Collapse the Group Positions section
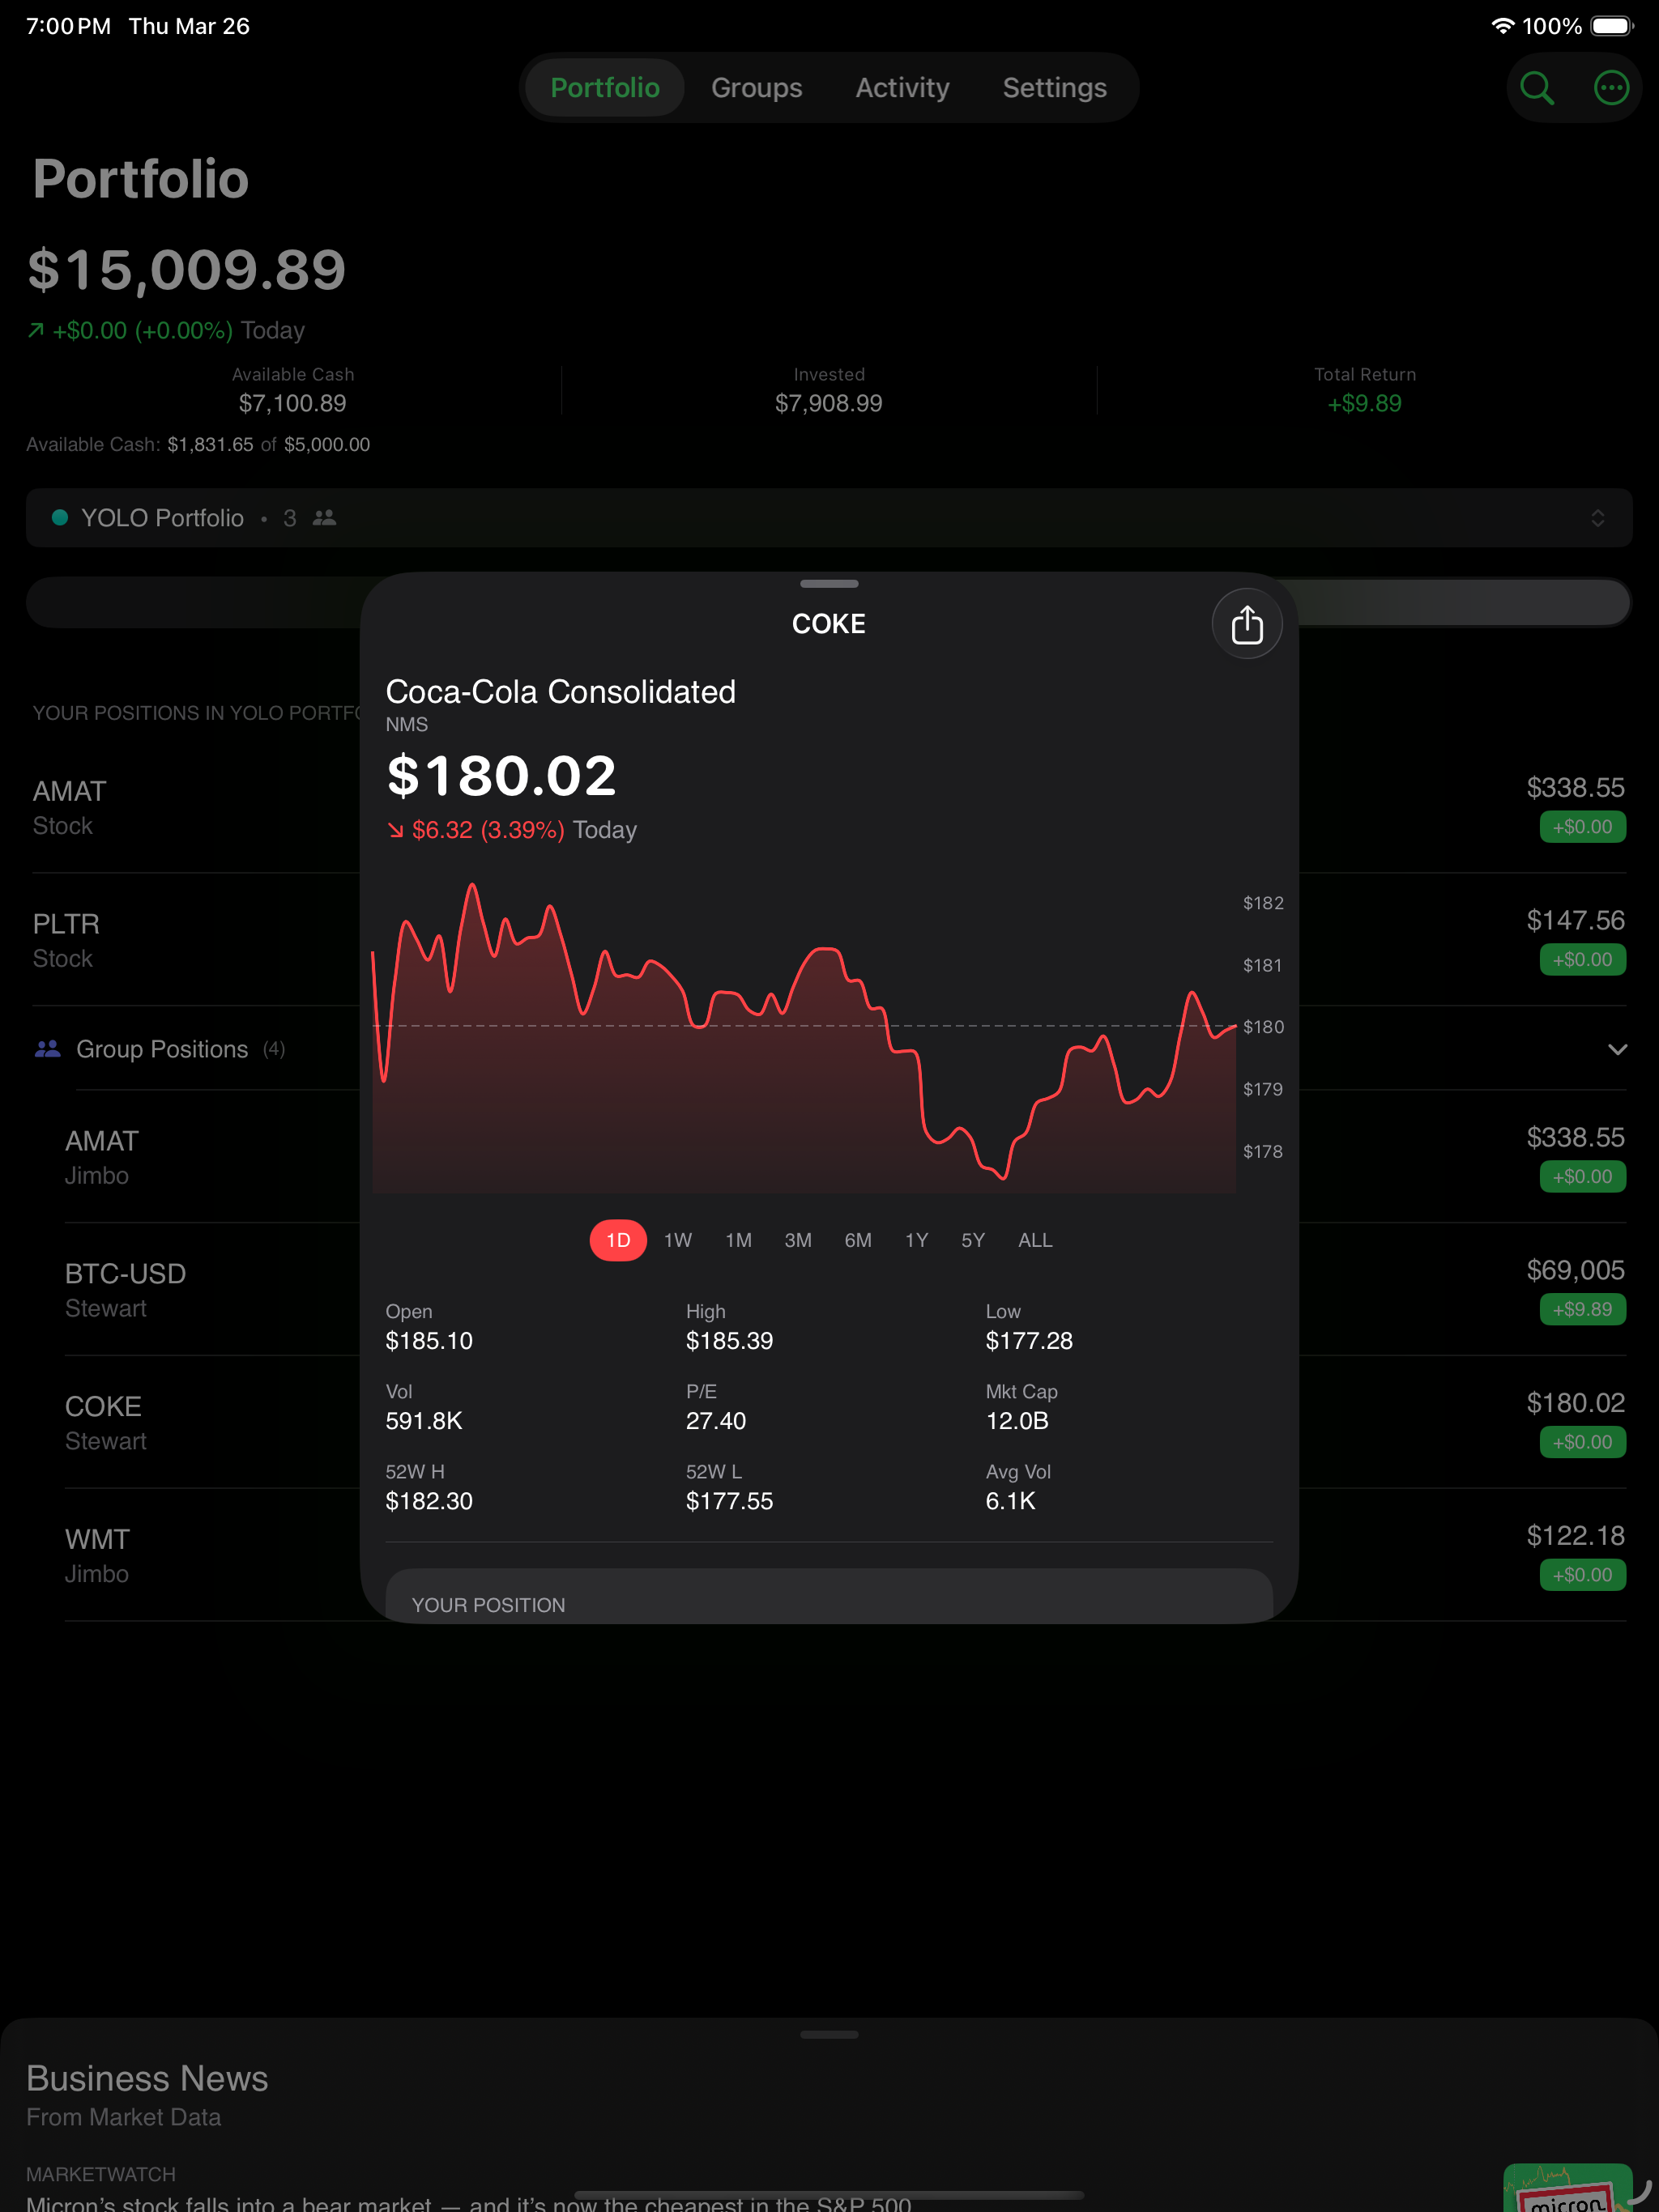 [1618, 1049]
